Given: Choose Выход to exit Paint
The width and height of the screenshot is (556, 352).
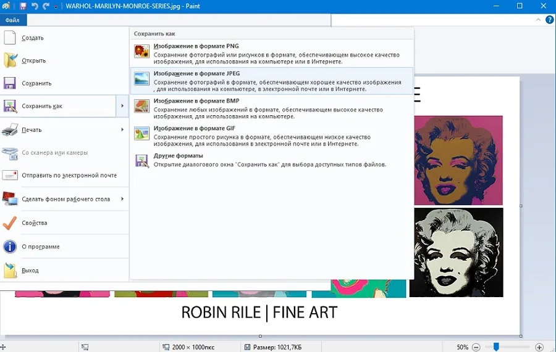Looking at the screenshot, I should [64, 270].
